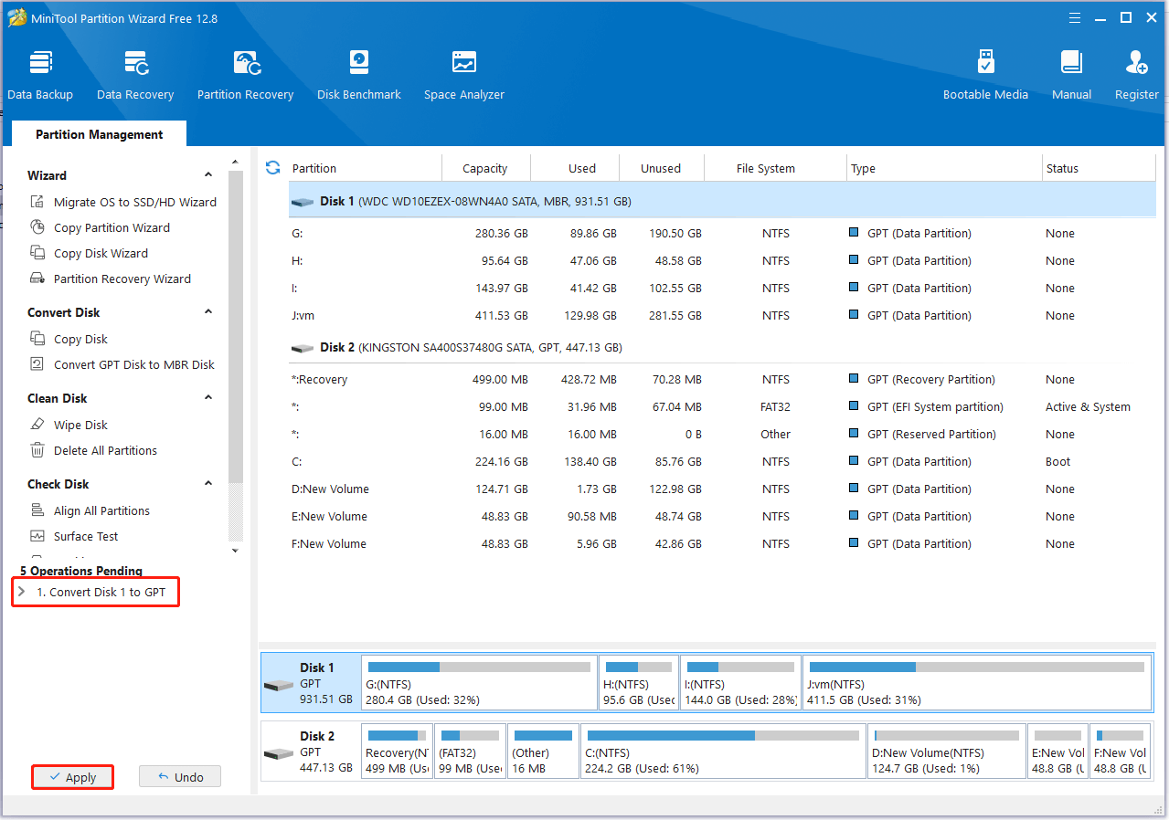The image size is (1169, 820).
Task: Click Migrate OS to SSD/HD Wizard link
Action: click(x=135, y=202)
